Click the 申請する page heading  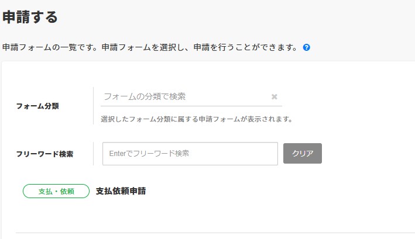(30, 18)
